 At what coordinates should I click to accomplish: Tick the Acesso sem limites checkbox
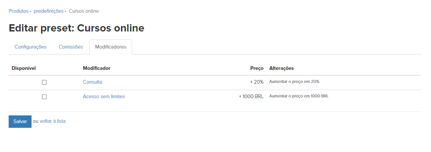point(44,97)
